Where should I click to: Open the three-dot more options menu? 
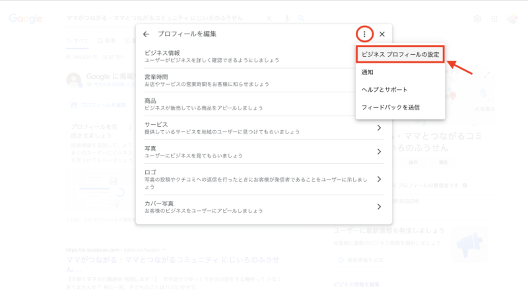[x=364, y=34]
